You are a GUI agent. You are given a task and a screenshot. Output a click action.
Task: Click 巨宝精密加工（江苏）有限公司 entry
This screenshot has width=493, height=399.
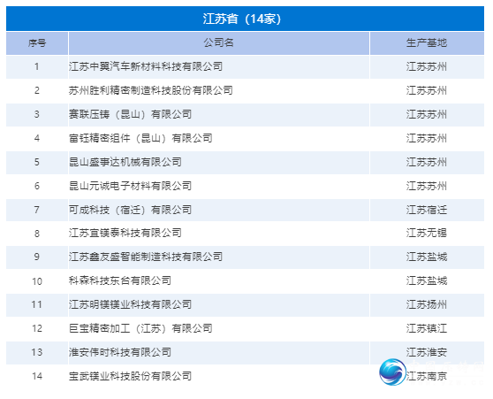click(x=140, y=328)
